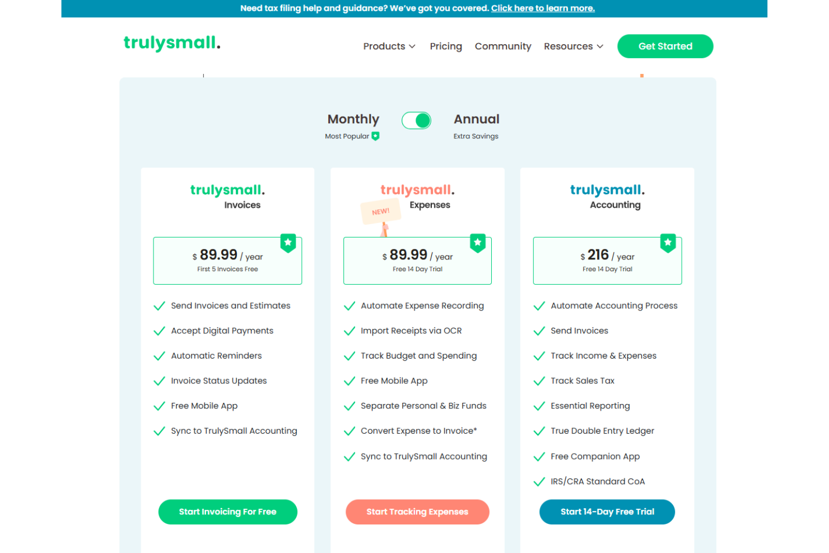The height and width of the screenshot is (553, 829).
Task: Click the trulysmall logo in header
Action: (172, 43)
